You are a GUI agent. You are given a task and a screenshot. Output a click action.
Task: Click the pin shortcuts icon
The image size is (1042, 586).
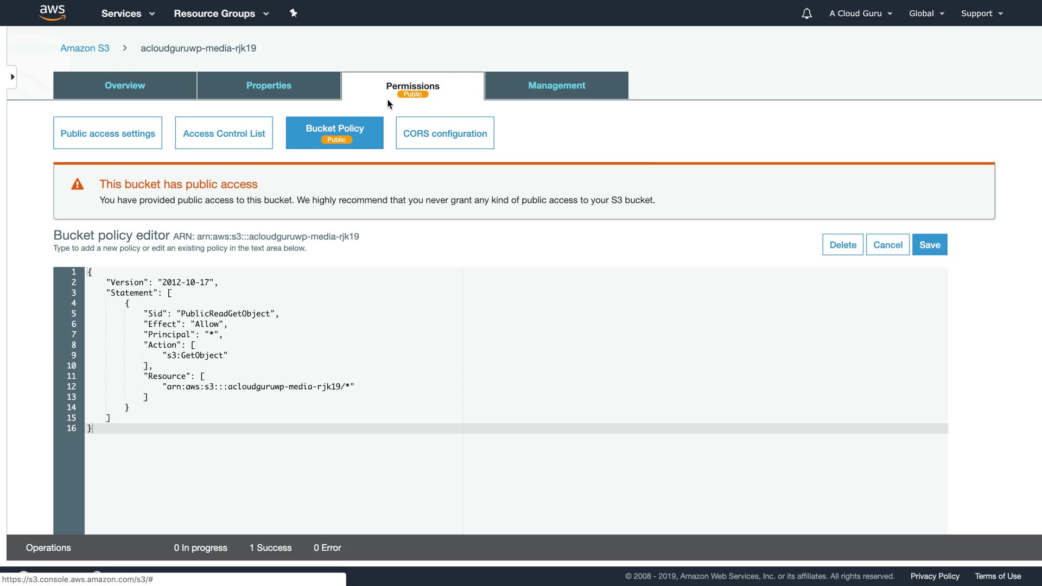[x=294, y=13]
